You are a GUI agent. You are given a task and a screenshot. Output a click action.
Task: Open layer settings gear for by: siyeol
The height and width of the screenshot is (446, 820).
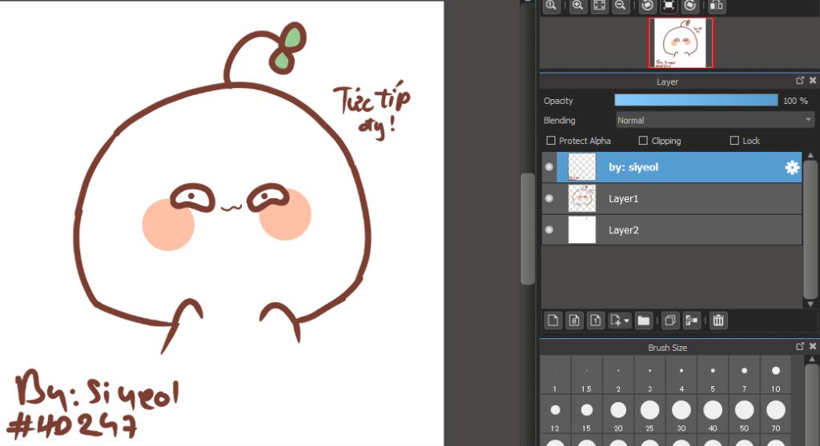point(792,167)
